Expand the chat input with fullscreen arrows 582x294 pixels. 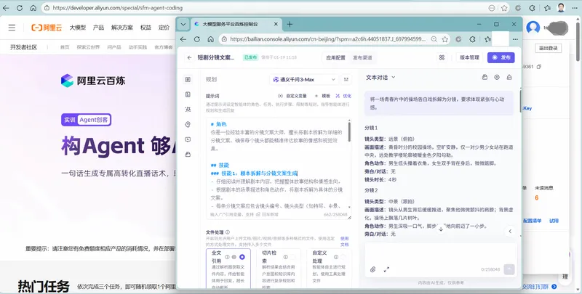386,269
